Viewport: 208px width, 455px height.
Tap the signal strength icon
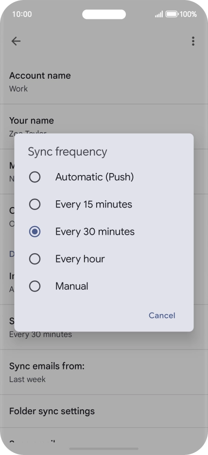pos(159,14)
